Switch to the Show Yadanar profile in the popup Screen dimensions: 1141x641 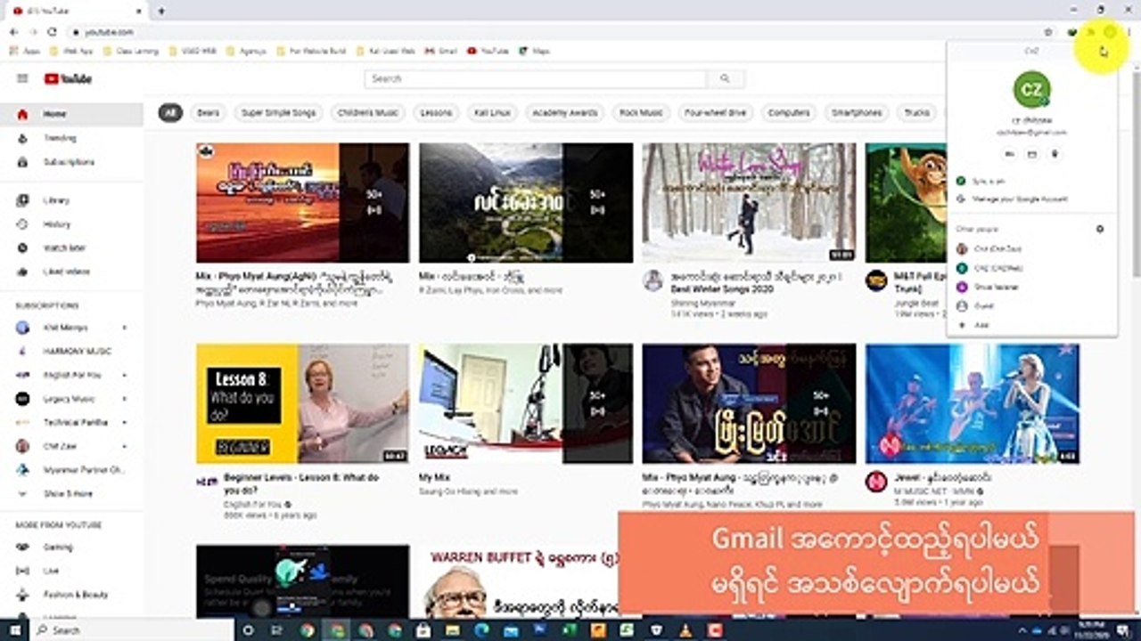[1032, 287]
